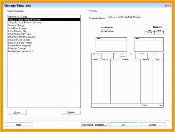Close the Manage Templates window
Image resolution: width=175 pixels, height=132 pixels.
[168, 5]
